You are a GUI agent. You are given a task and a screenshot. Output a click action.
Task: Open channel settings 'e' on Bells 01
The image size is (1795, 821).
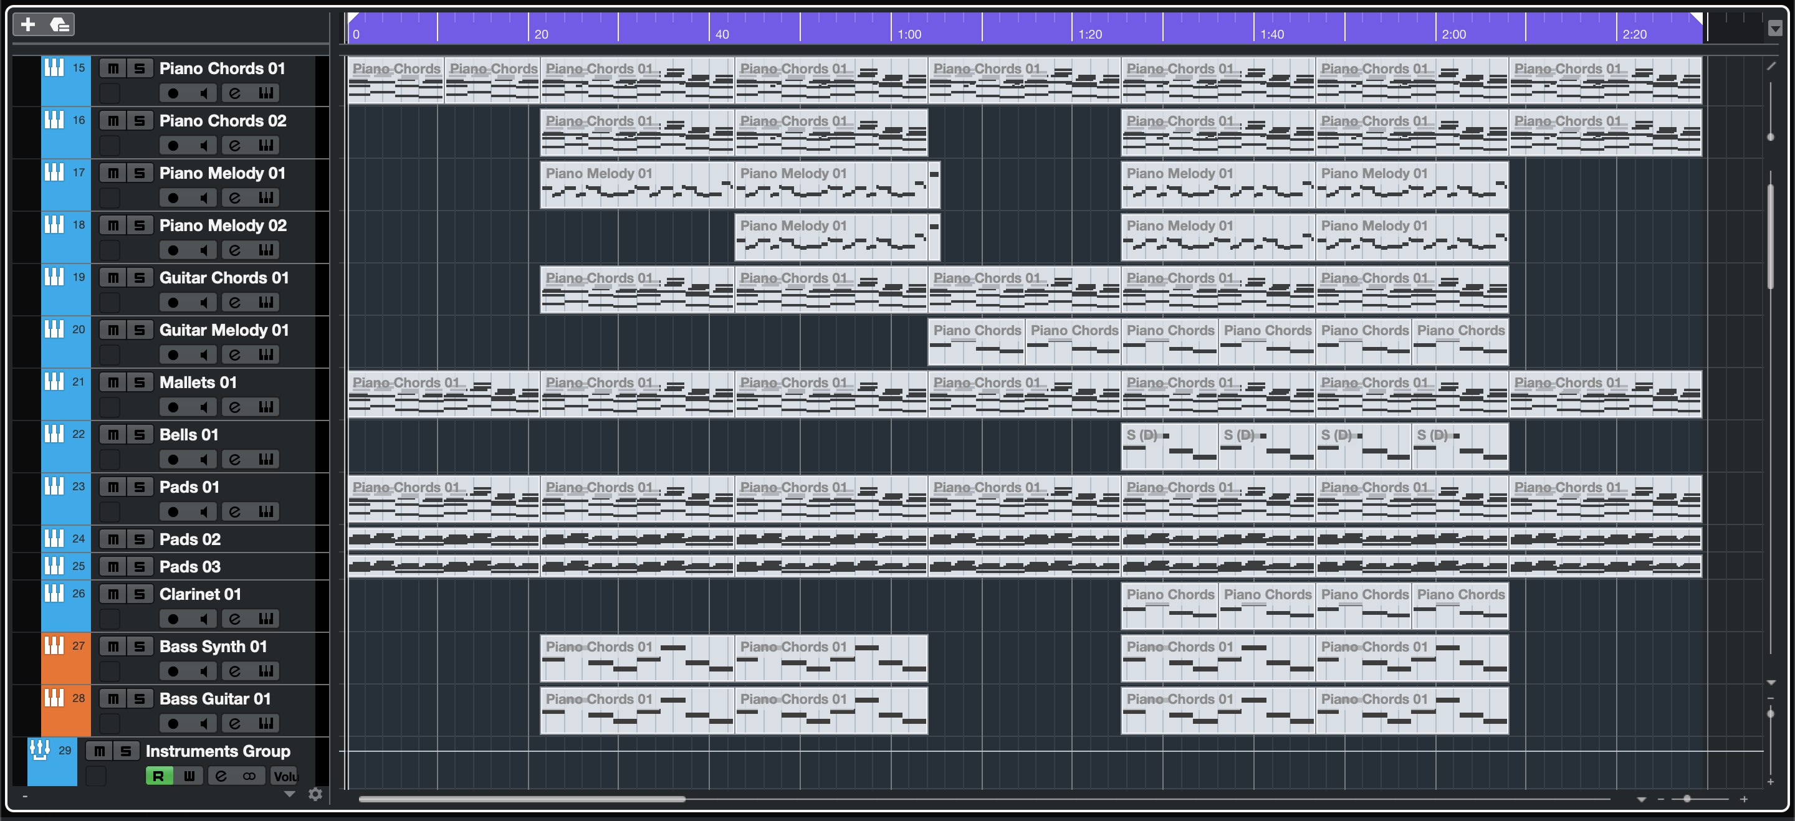click(x=235, y=459)
